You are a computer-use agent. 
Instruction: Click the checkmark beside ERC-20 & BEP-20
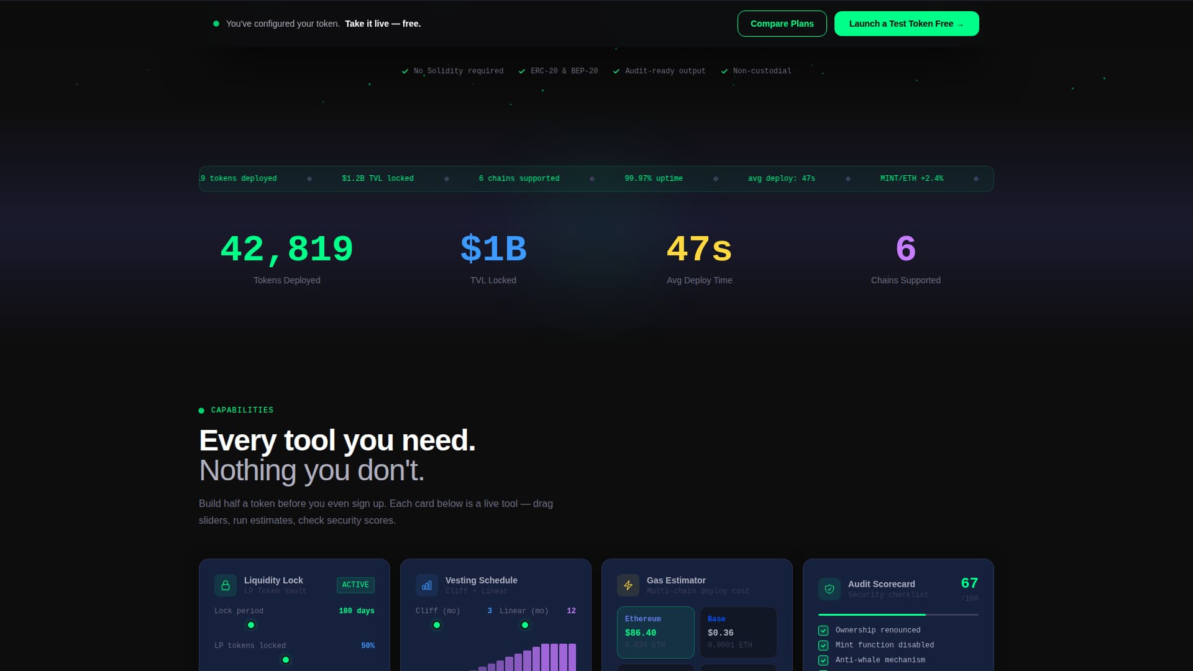coord(522,71)
